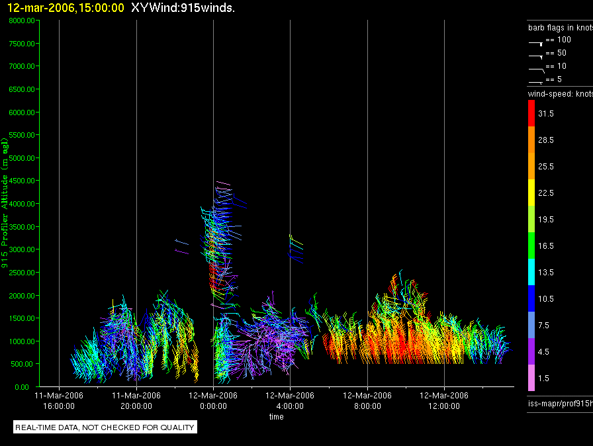The width and height of the screenshot is (593, 446).
Task: Click the 12-Mar-2006 12:00:00 axis label
Action: coord(444,400)
